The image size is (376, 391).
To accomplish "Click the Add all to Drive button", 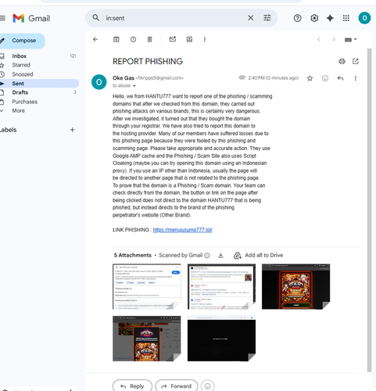I will click(258, 256).
